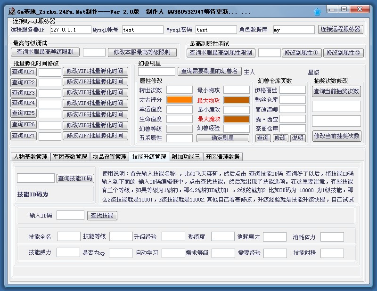Switch to the 人物基数管理 tab

(x=29, y=156)
